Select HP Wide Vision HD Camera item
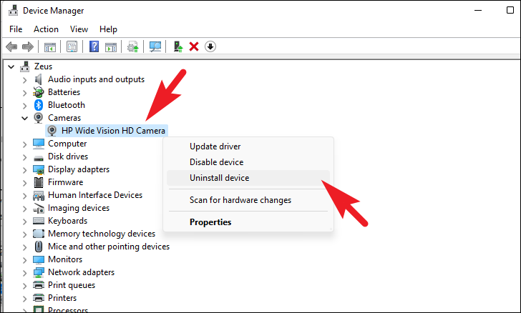Viewport: 521px width, 313px height. [113, 131]
